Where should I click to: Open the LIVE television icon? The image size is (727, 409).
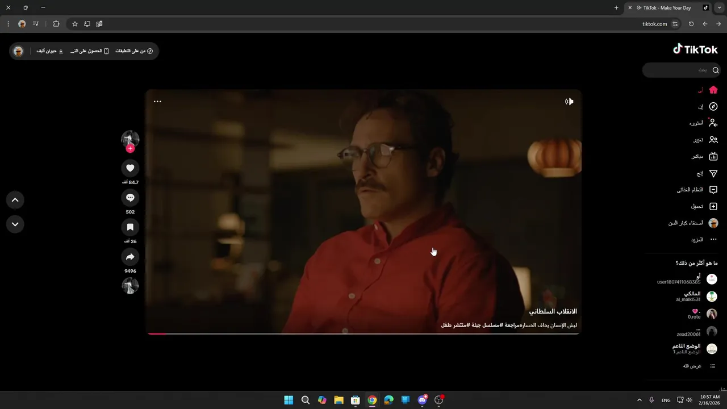coord(713,156)
